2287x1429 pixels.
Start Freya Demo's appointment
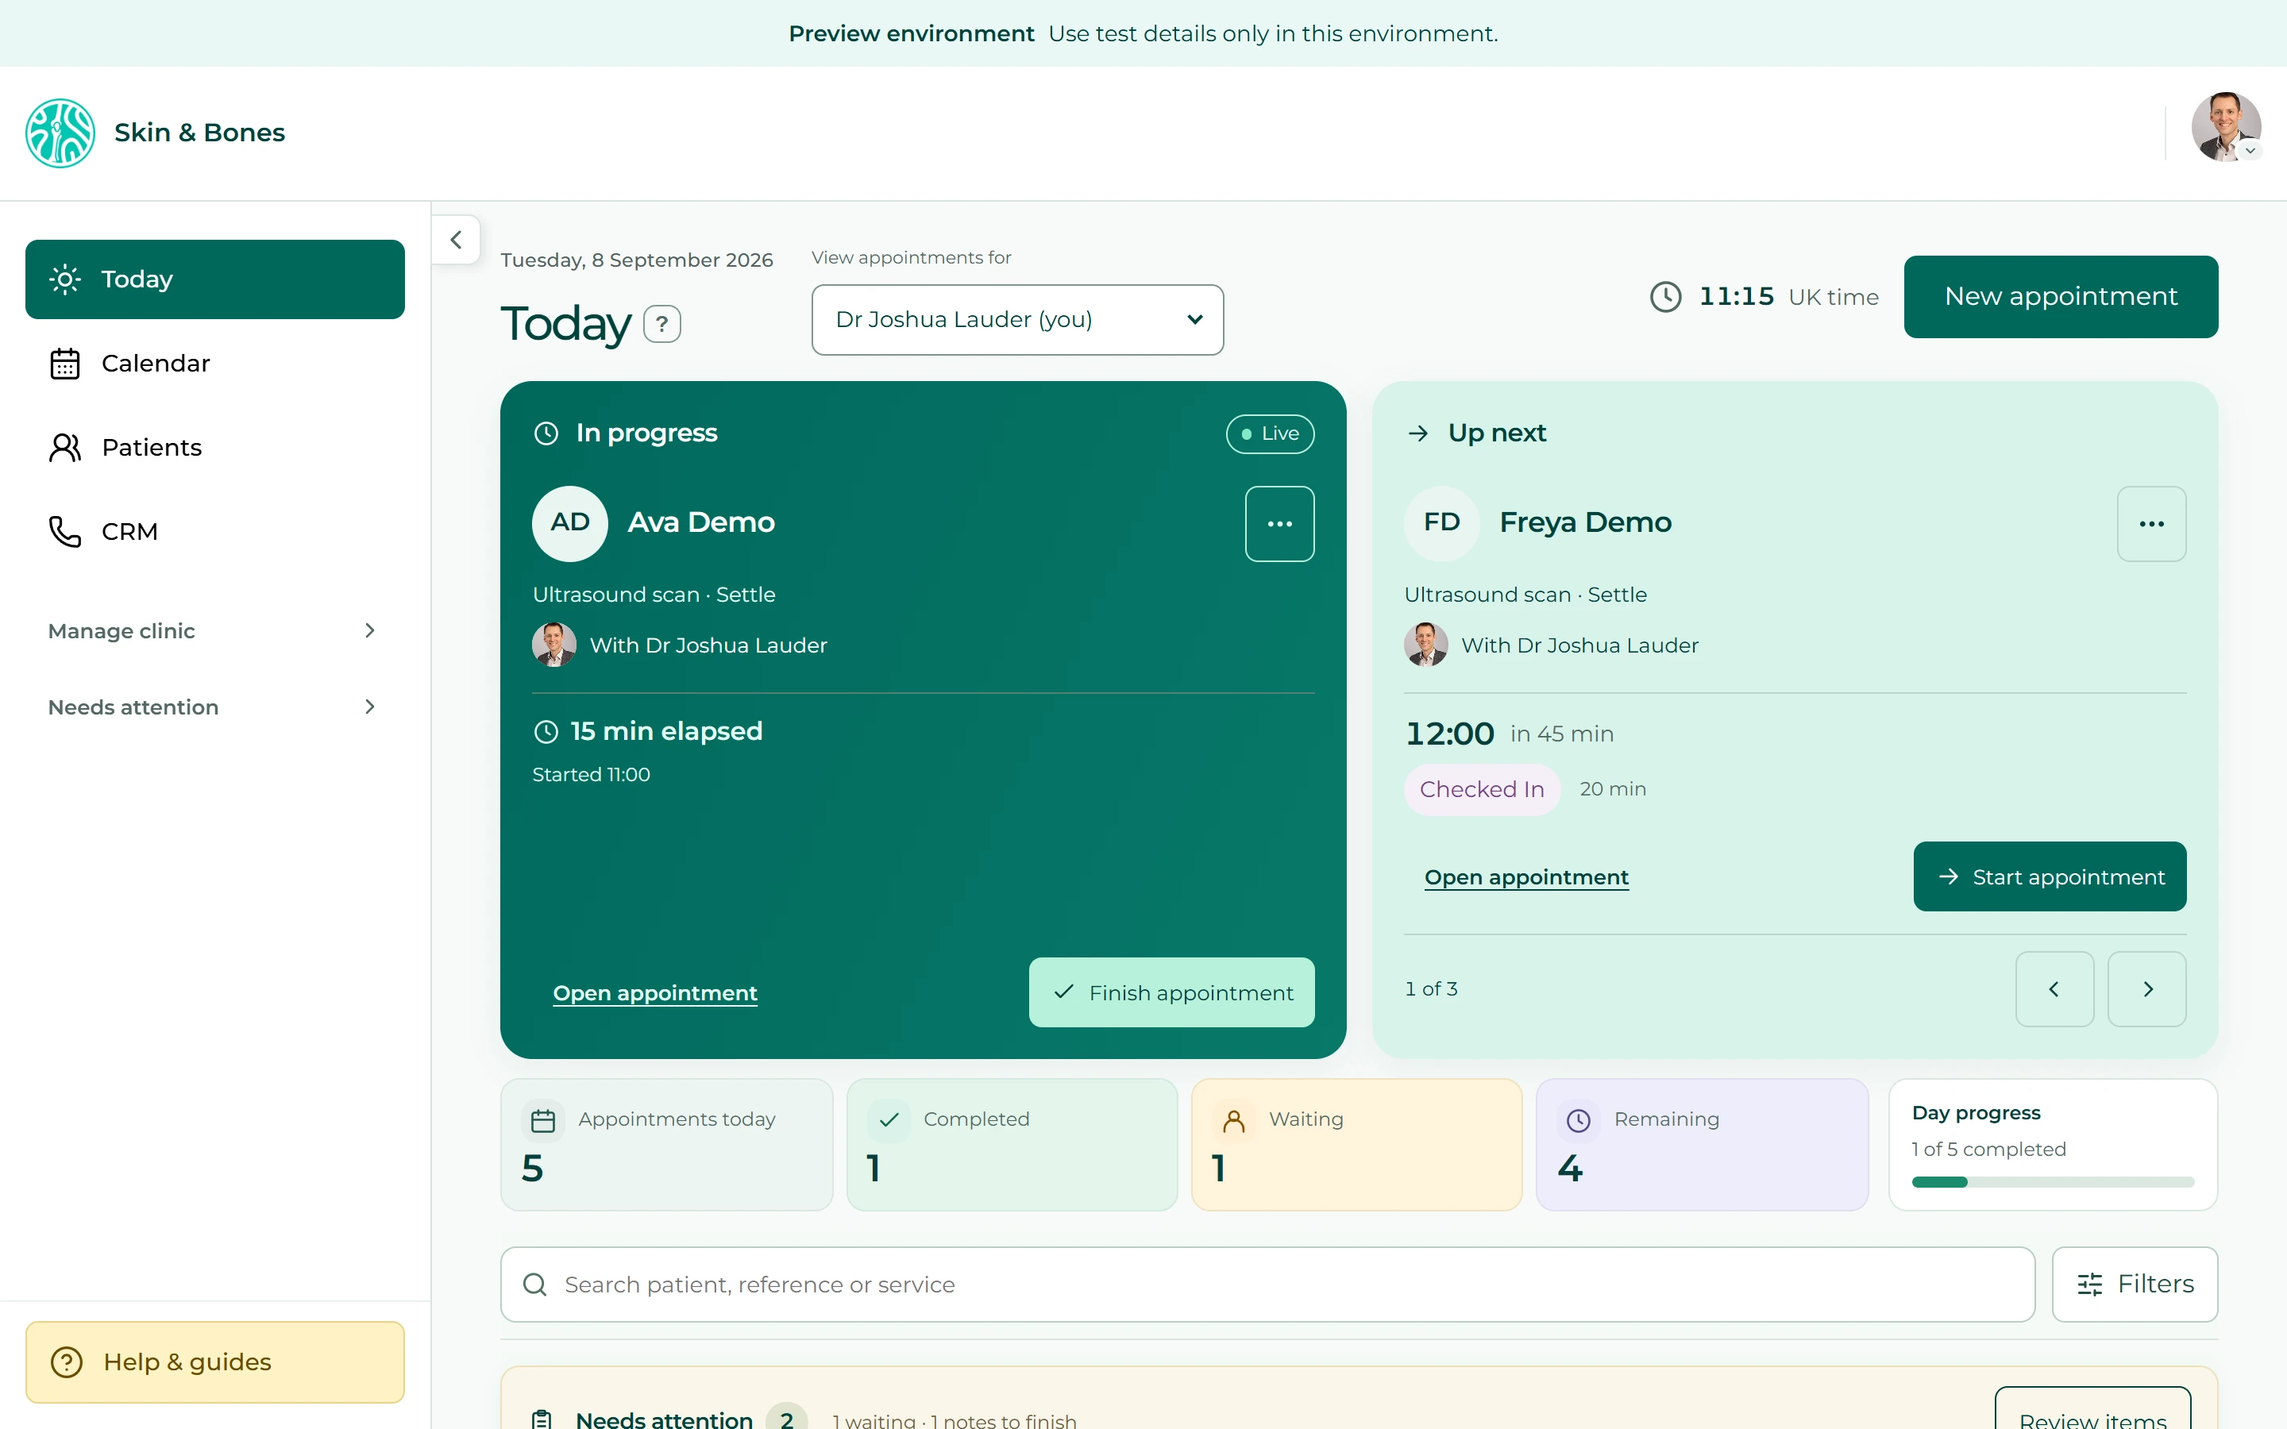coord(2049,877)
